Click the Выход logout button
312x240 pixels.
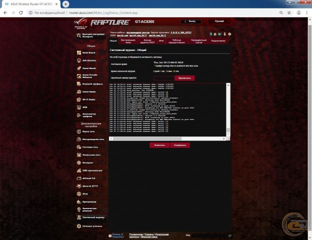(191, 21)
